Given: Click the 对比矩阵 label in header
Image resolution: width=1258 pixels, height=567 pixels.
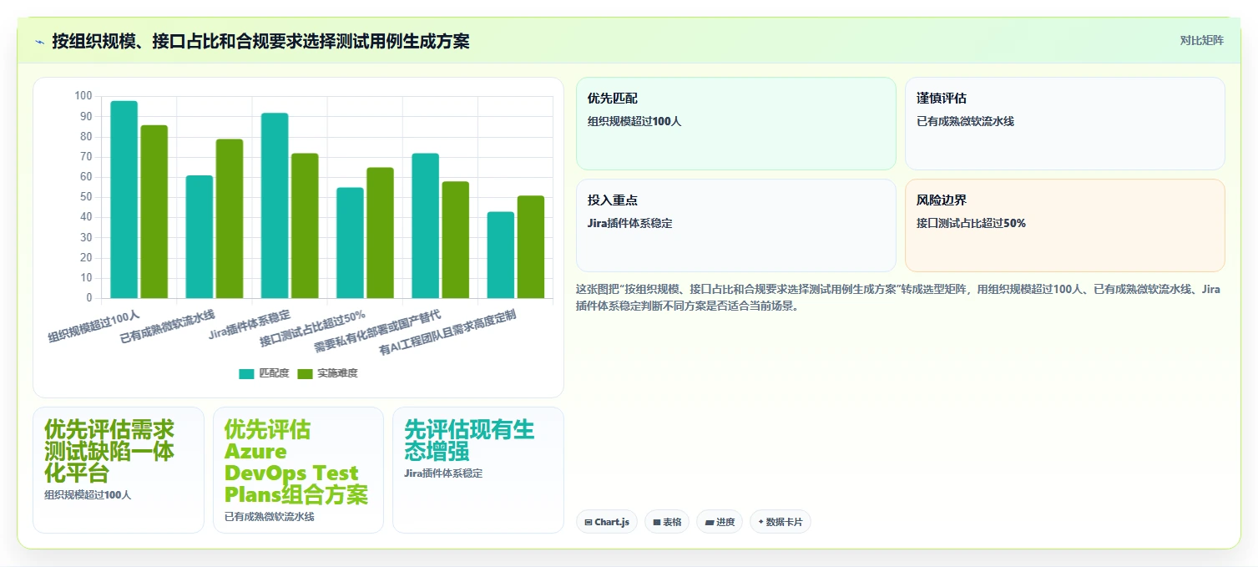Looking at the screenshot, I should coord(1201,41).
